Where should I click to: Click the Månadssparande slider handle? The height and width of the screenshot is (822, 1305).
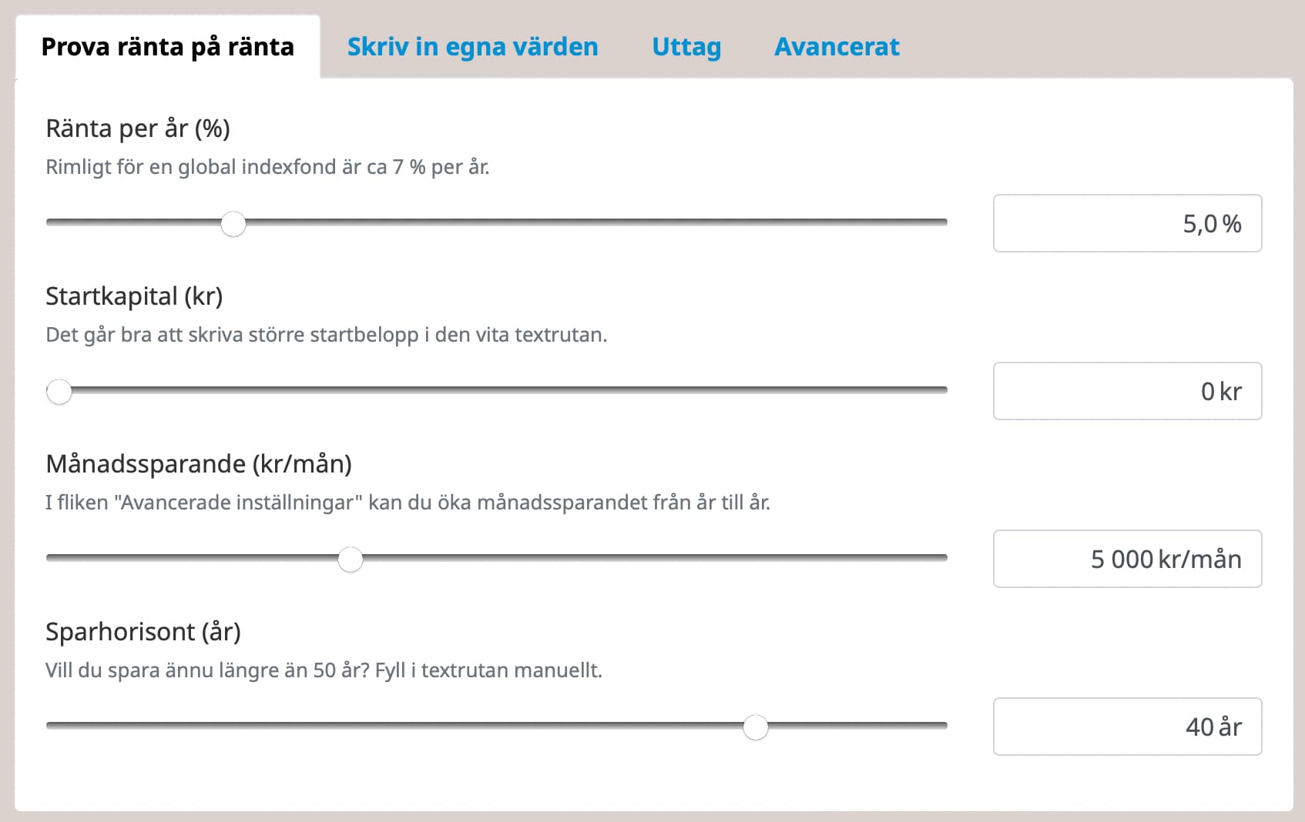[x=351, y=560]
